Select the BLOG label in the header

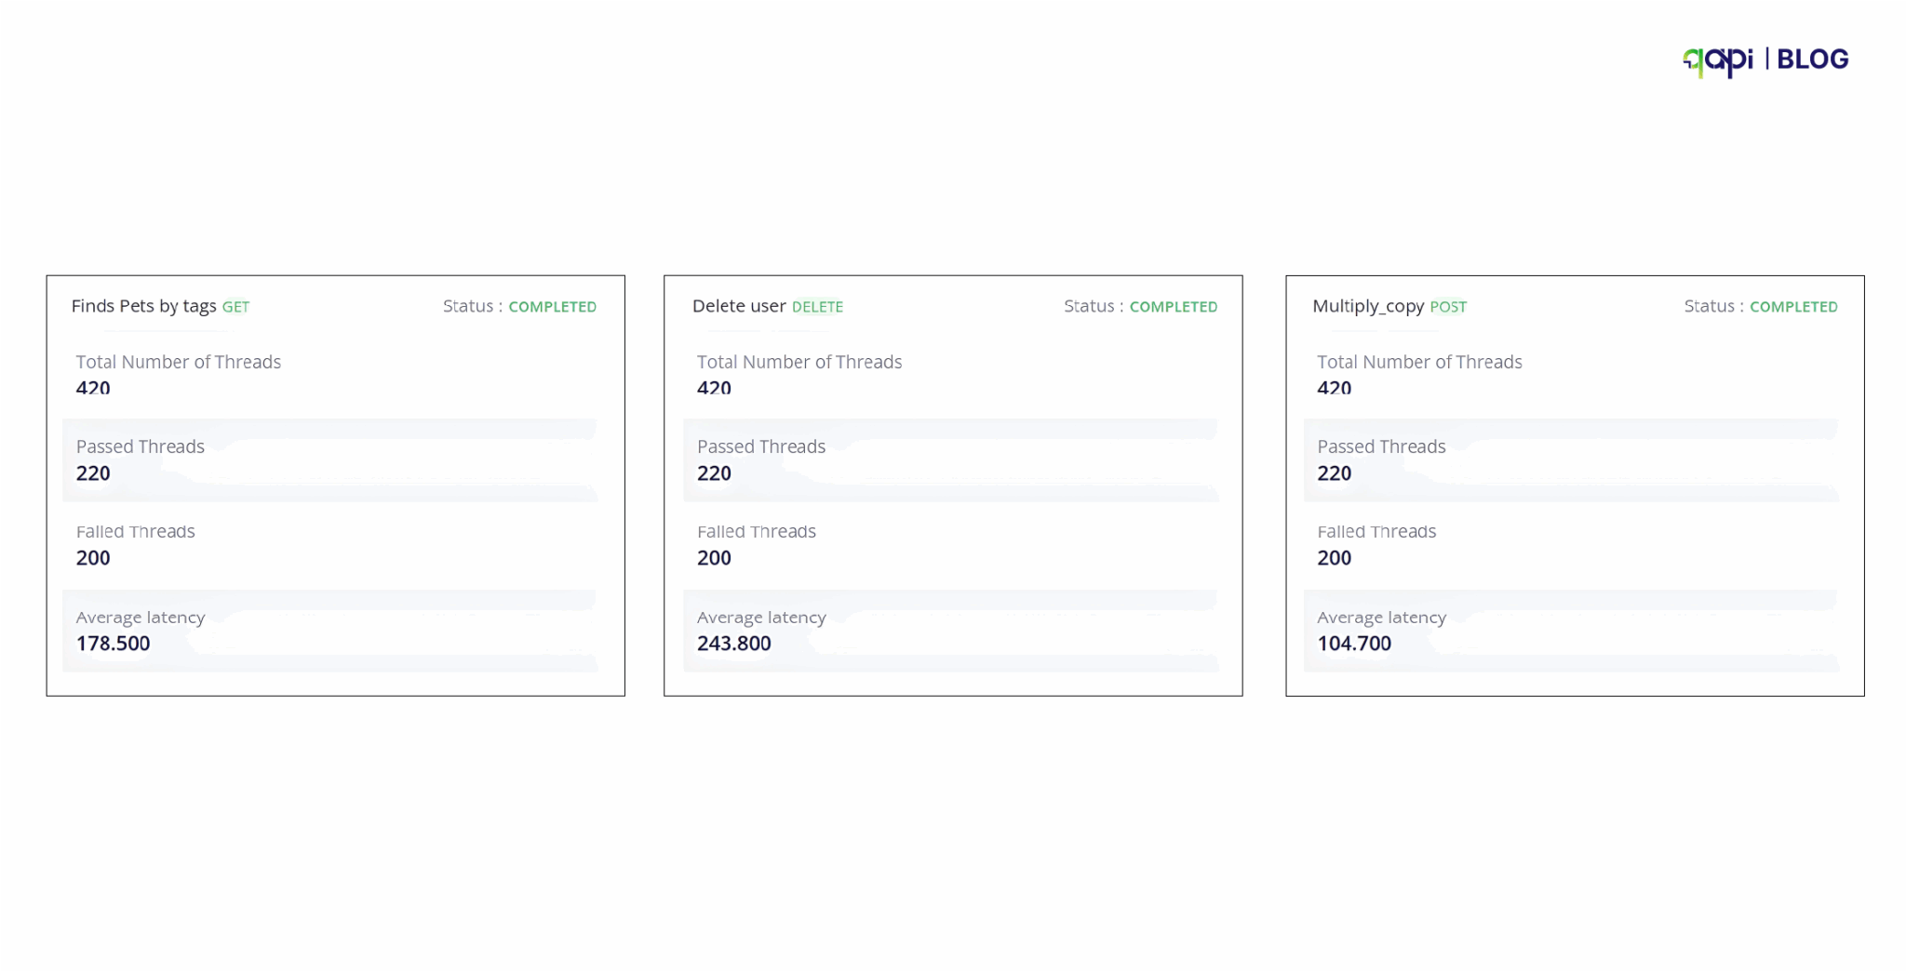point(1813,59)
